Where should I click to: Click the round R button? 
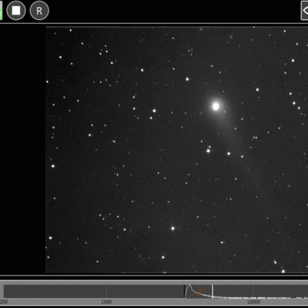39,11
